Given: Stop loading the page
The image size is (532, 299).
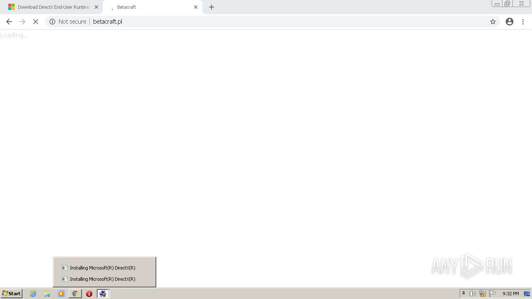Looking at the screenshot, I should 36,22.
